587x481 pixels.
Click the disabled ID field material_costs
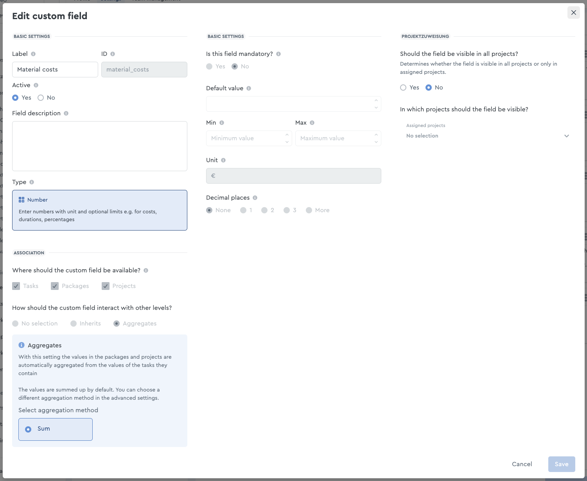click(x=144, y=70)
